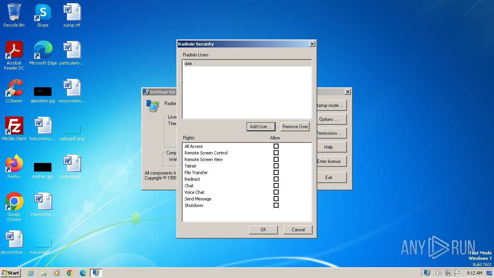Open the Action Center flag icon
Image resolution: width=494 pixels, height=278 pixels.
point(457,273)
